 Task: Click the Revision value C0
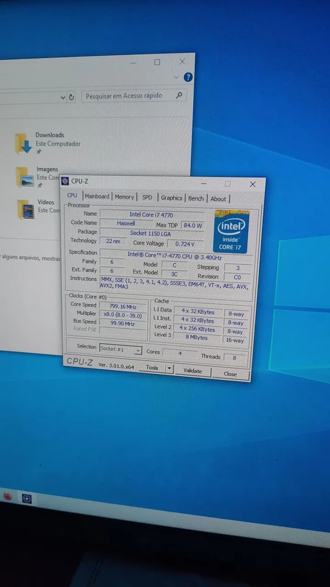237,277
